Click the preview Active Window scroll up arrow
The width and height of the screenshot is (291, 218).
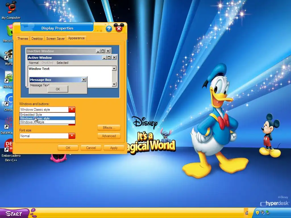pos(114,68)
